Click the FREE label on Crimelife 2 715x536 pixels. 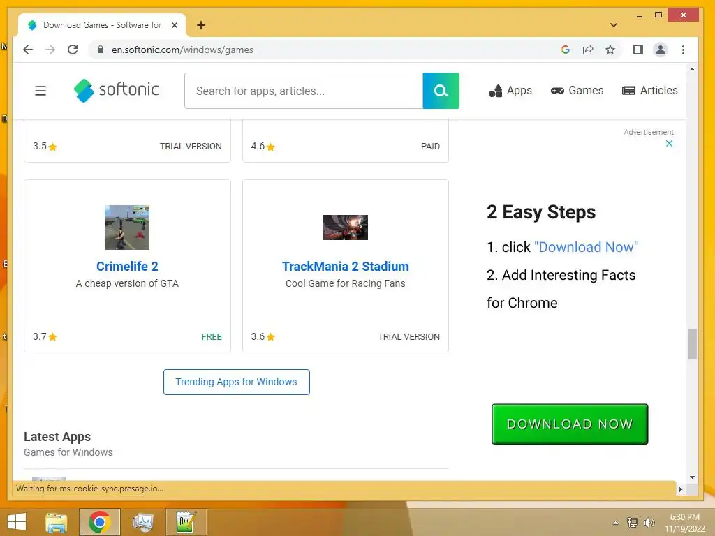pos(212,337)
